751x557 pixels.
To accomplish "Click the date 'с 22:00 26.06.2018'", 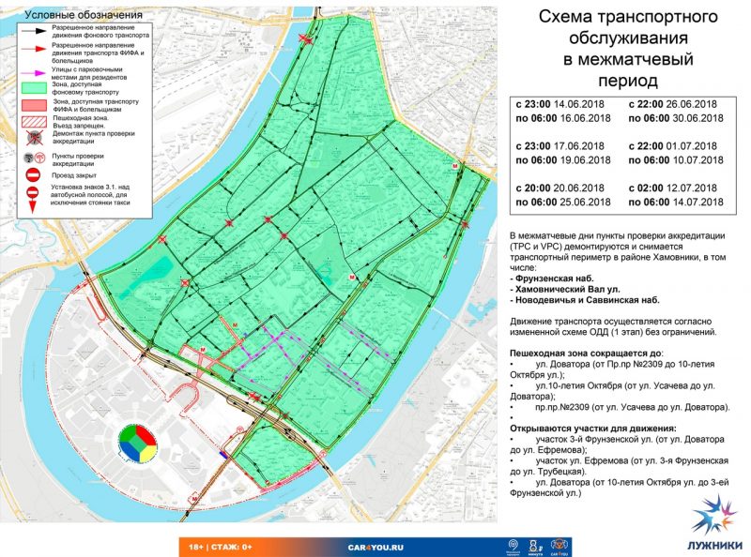I will pos(673,104).
